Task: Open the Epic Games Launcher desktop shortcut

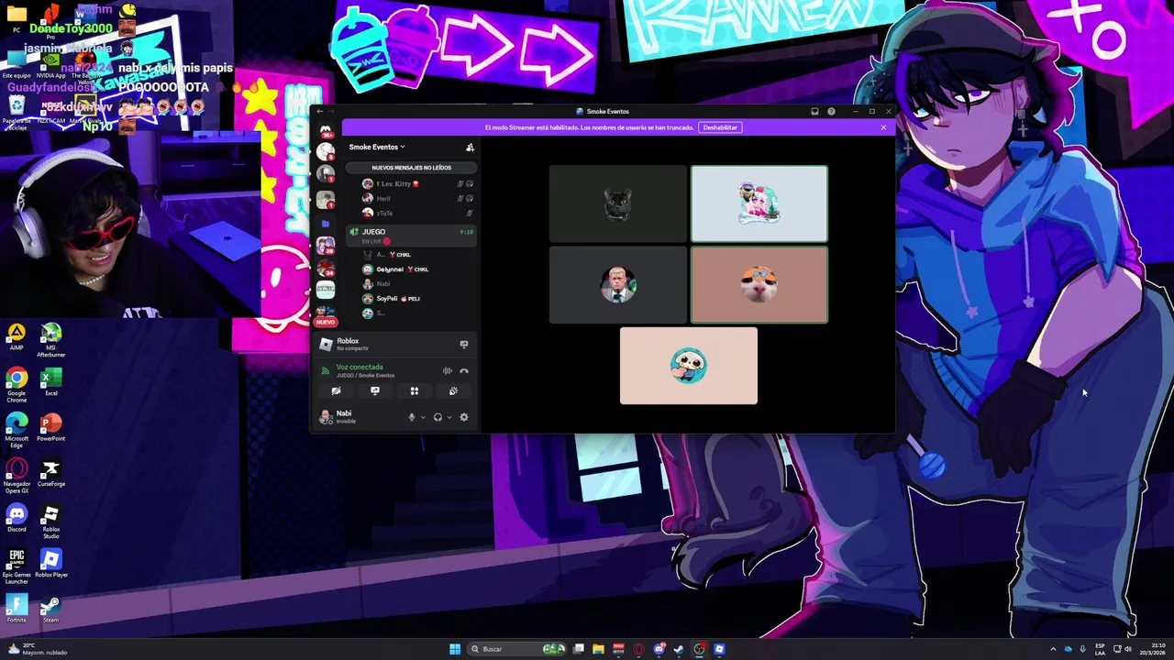Action: (17, 566)
